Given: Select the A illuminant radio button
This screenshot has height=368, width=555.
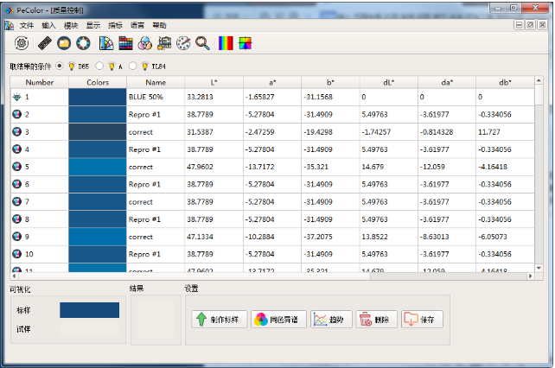Looking at the screenshot, I should (x=99, y=66).
